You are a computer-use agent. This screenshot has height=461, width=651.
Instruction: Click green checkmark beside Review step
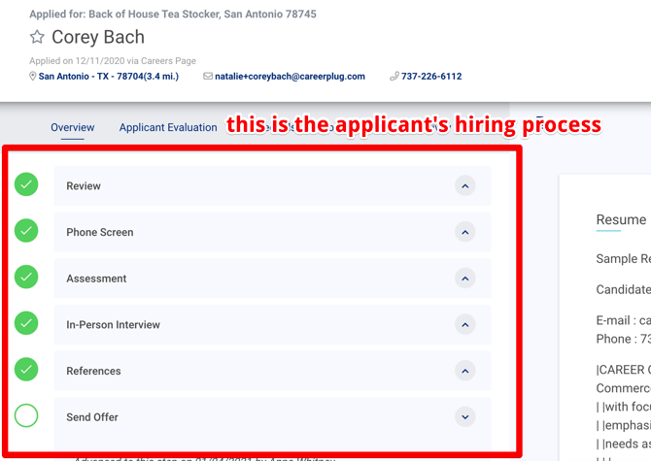pyautogui.click(x=26, y=184)
